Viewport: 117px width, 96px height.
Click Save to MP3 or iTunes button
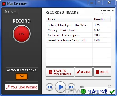point(60,72)
